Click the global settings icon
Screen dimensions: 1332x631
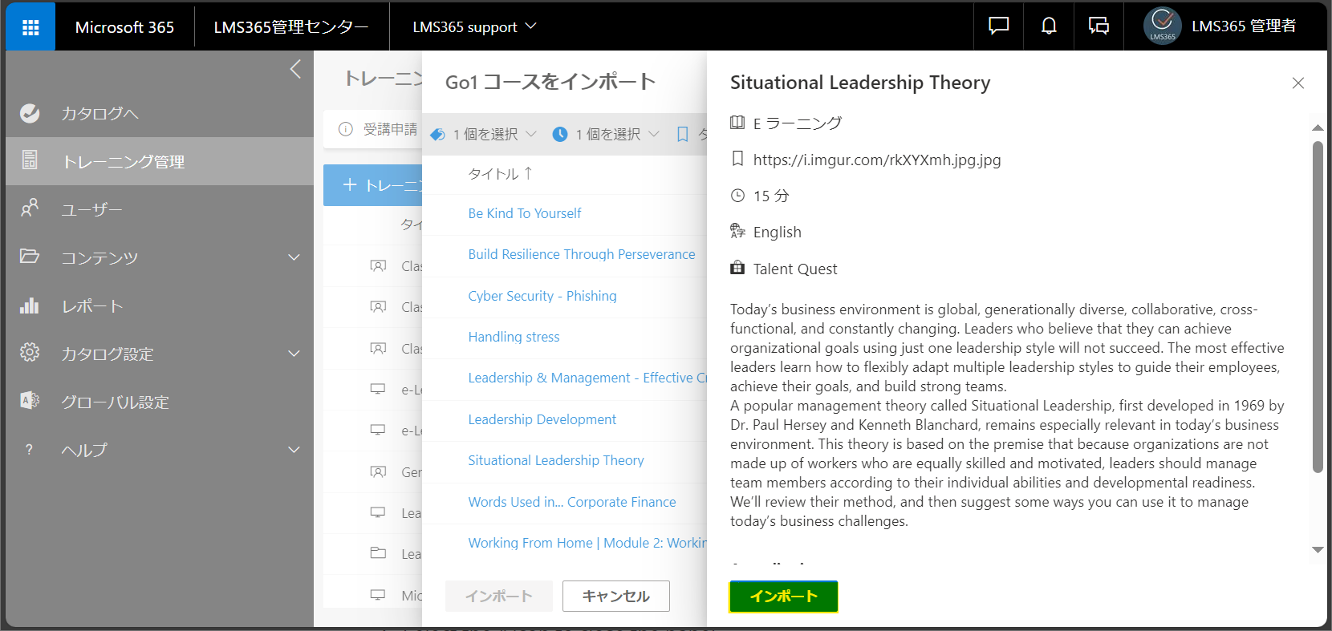(30, 401)
